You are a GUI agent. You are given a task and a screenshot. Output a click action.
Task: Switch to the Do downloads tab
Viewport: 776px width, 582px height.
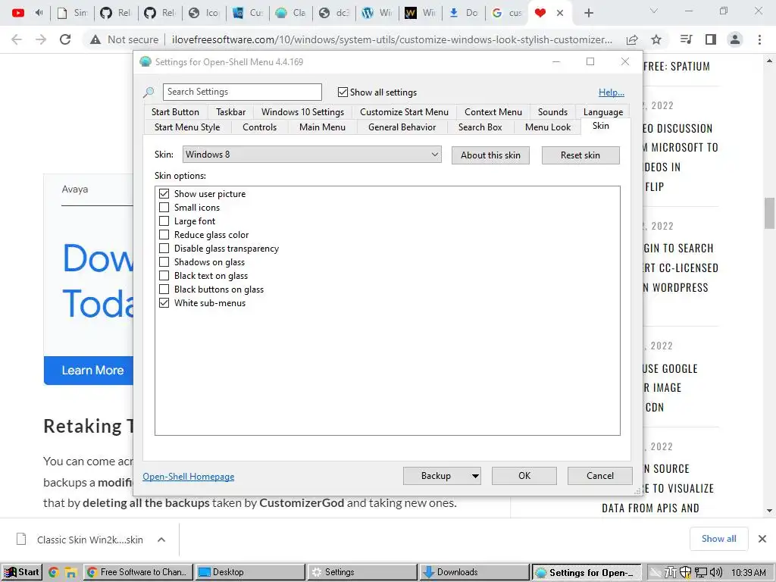click(x=463, y=13)
